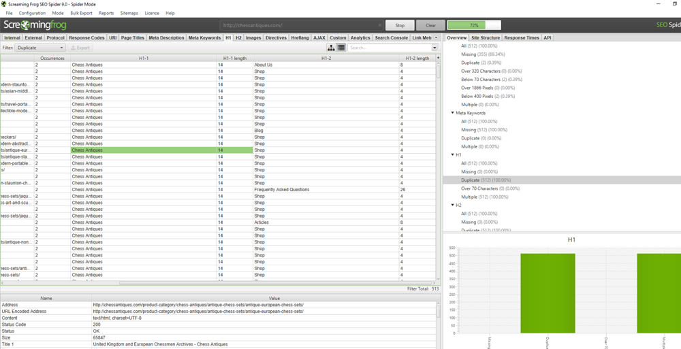Click the Stop button
This screenshot has width=681, height=349.
click(400, 25)
